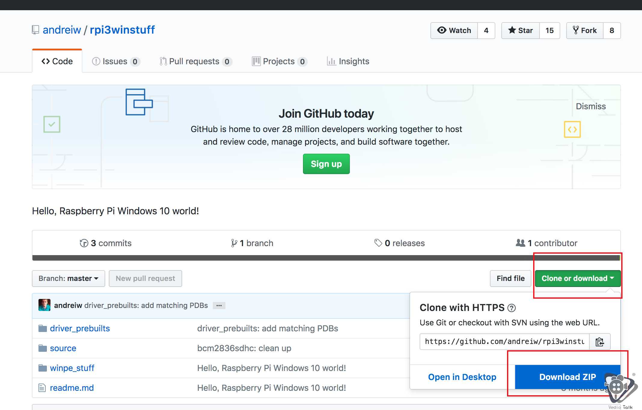The width and height of the screenshot is (642, 410).
Task: Star the rpi3winstuff repository
Action: [x=521, y=31]
